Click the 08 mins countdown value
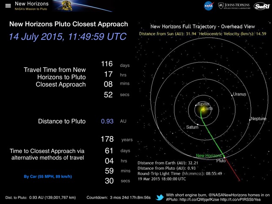The image size is (272, 204). tap(108, 84)
